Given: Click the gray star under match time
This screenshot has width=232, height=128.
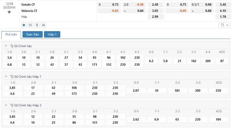Looking at the screenshot, I should (9, 12).
